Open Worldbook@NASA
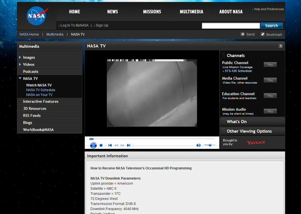The image size is (301, 214). point(38,130)
